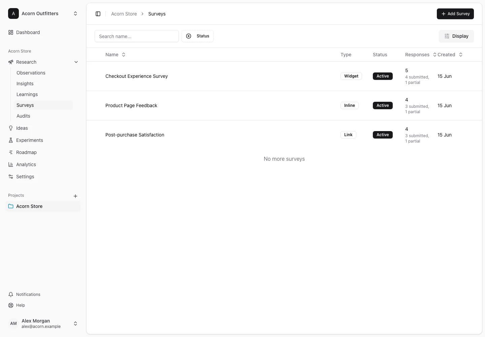This screenshot has height=337, width=485.
Task: Click the Ideas lightbulb icon
Action: click(x=11, y=128)
